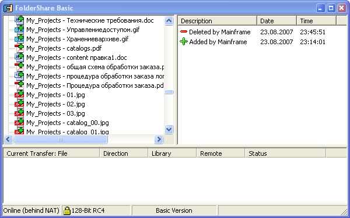Click the time 23:14:01
The image size is (350, 218).
pyautogui.click(x=313, y=42)
